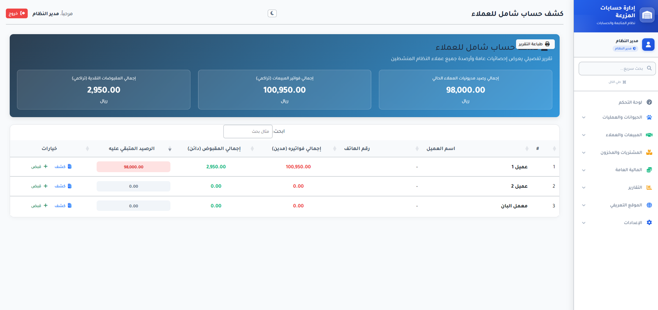Click كشف statement link for معمل البان
This screenshot has height=310, width=658.
coord(63,206)
